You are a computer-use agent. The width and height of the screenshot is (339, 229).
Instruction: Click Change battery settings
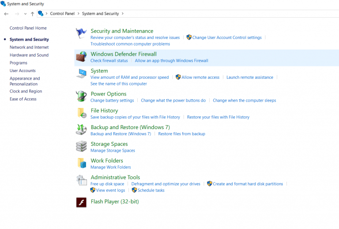tap(112, 100)
